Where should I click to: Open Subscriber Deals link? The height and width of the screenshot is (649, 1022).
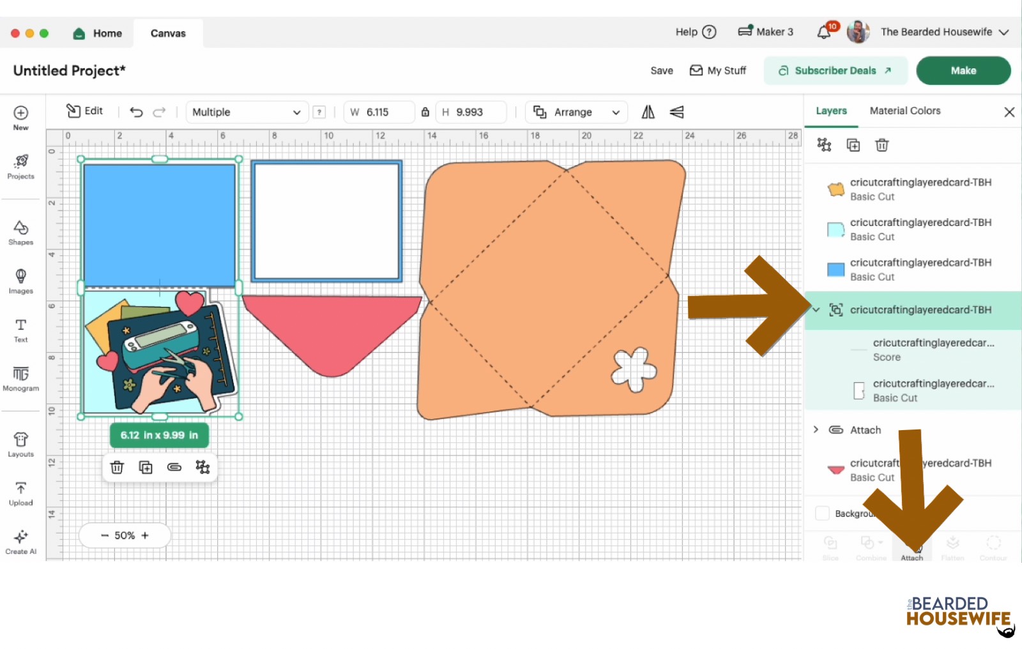(835, 71)
